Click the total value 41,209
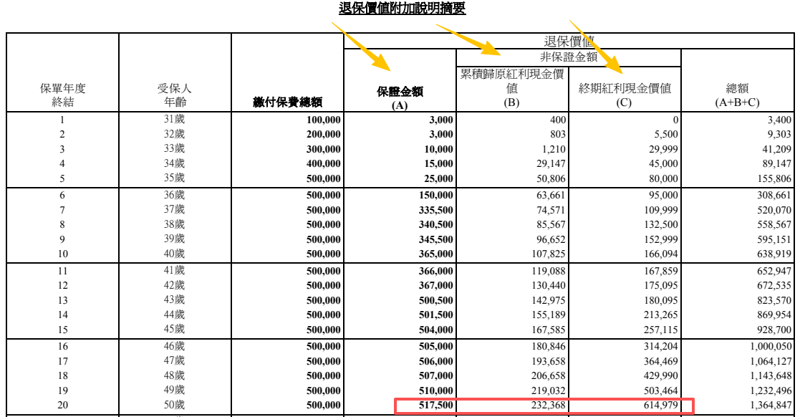This screenshot has width=800, height=417. [777, 149]
